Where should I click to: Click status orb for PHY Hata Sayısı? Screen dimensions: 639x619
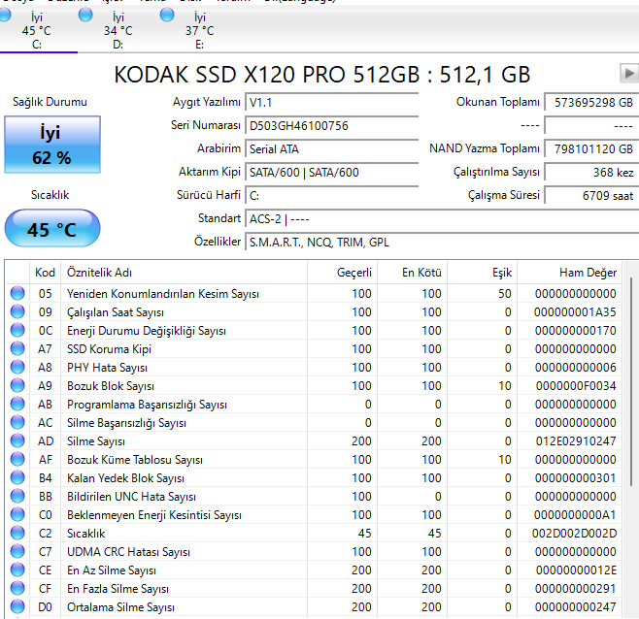(17, 367)
